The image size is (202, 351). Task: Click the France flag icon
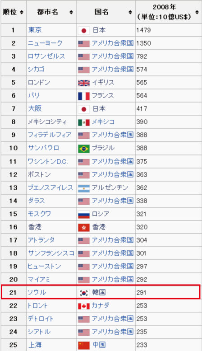tap(84, 96)
